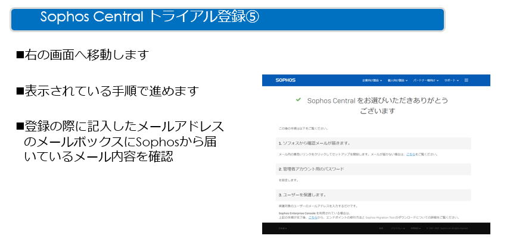Click the text この後の手順は以下をご覧ください。
The height and width of the screenshot is (245, 513).
click(x=303, y=128)
